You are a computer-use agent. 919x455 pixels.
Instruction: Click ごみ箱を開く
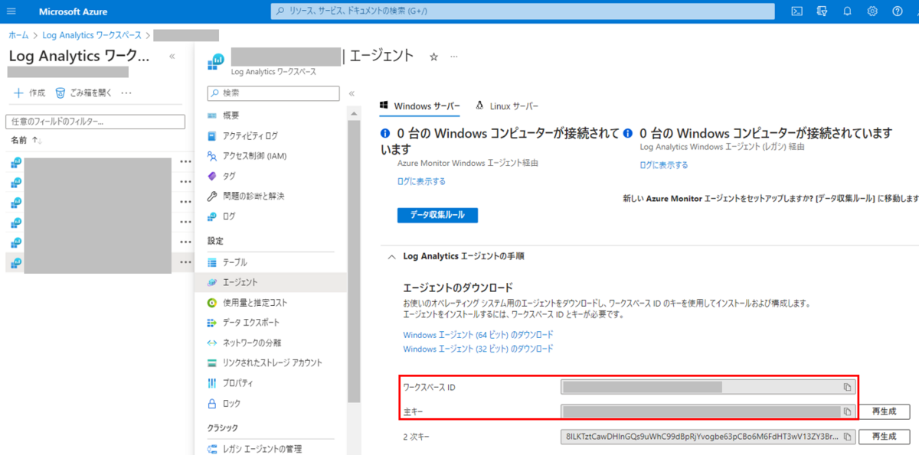84,93
